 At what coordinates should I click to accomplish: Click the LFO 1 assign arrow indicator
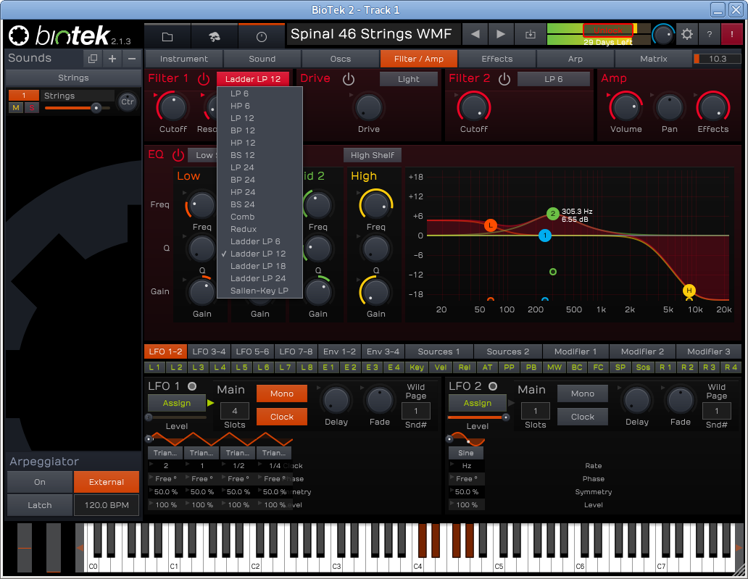click(x=210, y=403)
